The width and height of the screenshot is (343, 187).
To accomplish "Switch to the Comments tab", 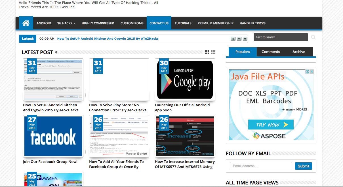I will [271, 52].
